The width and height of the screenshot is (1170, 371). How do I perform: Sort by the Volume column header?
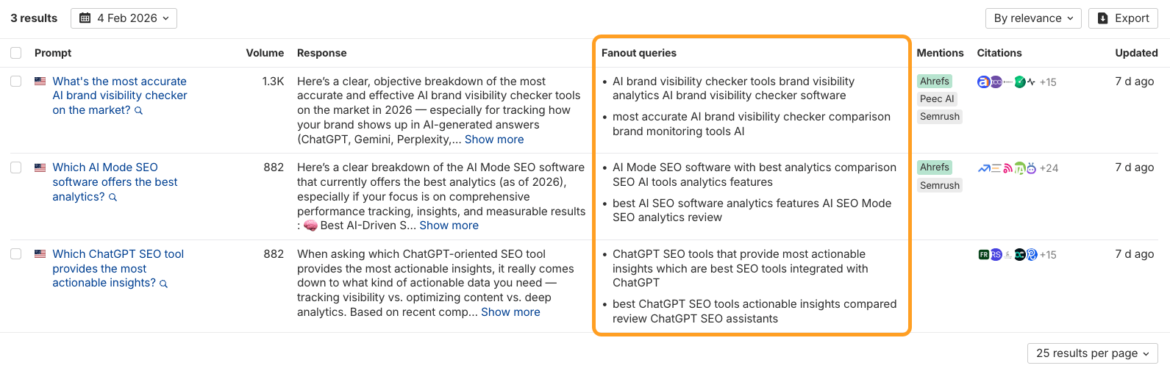click(x=265, y=53)
